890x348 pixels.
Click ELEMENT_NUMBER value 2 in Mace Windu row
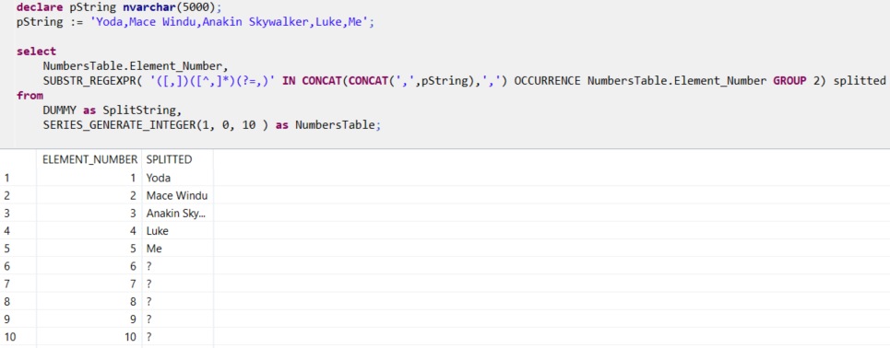click(x=89, y=195)
